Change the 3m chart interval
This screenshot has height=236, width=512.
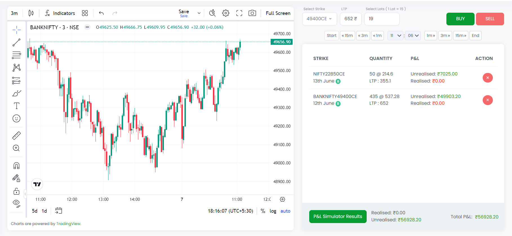(14, 13)
